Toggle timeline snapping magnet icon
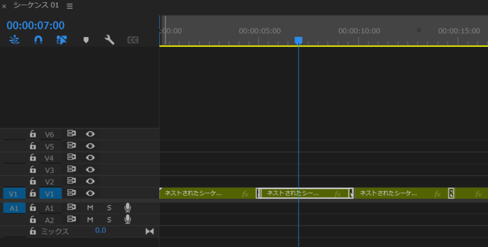488x247 pixels. (38, 40)
